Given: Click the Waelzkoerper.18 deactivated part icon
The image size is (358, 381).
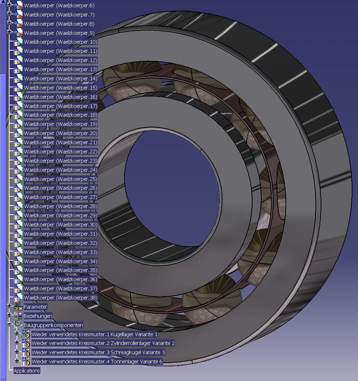Looking at the screenshot, I should [x=18, y=115].
